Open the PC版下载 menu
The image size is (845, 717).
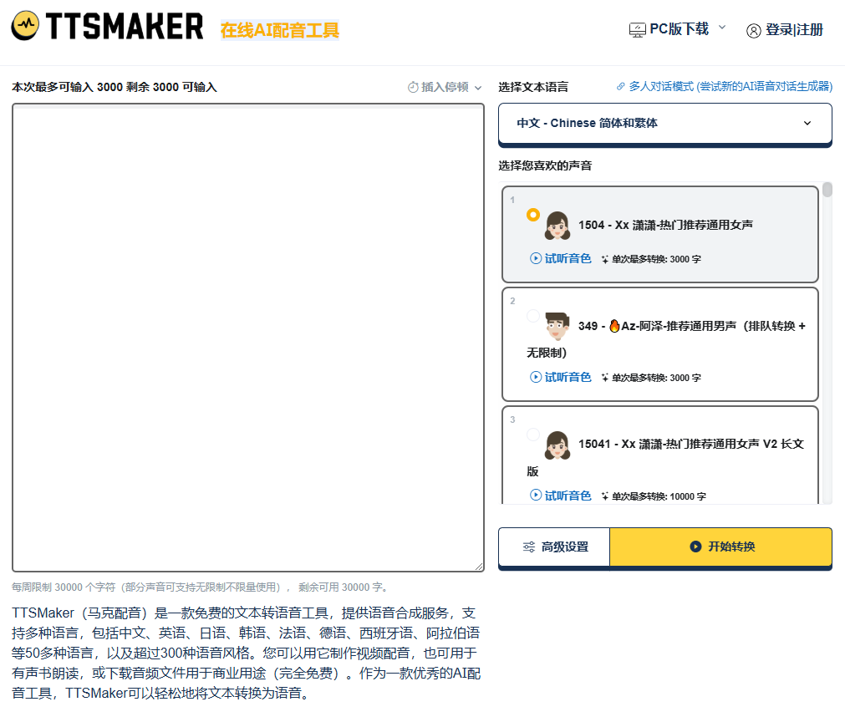(677, 29)
